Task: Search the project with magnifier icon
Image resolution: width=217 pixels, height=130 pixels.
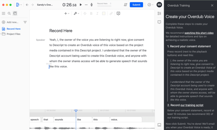Action: 9,13
